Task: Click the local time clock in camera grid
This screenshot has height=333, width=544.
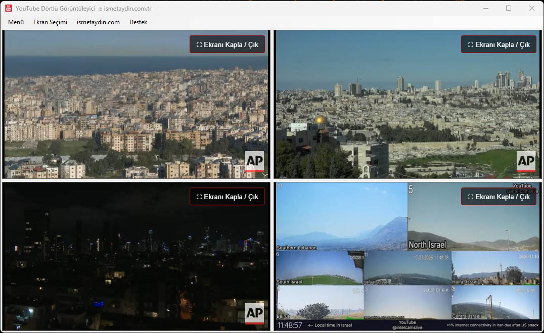Action: (x=290, y=325)
